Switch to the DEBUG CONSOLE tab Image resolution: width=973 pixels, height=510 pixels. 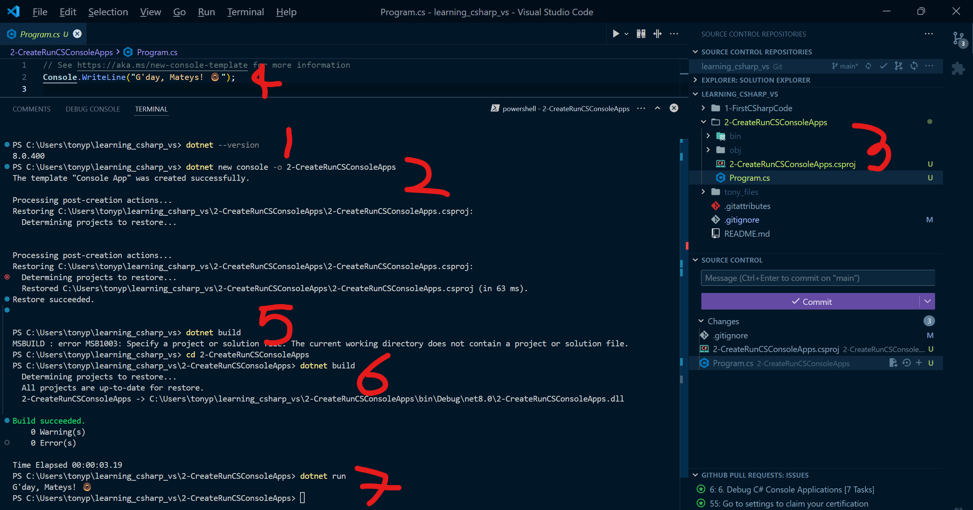(x=93, y=109)
